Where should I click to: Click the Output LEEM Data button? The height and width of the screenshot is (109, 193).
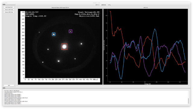pyautogui.click(x=9, y=10)
